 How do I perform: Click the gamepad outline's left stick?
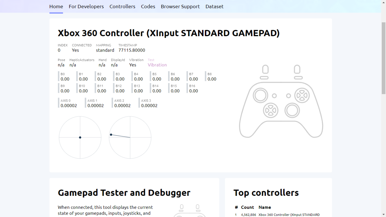tap(260, 96)
